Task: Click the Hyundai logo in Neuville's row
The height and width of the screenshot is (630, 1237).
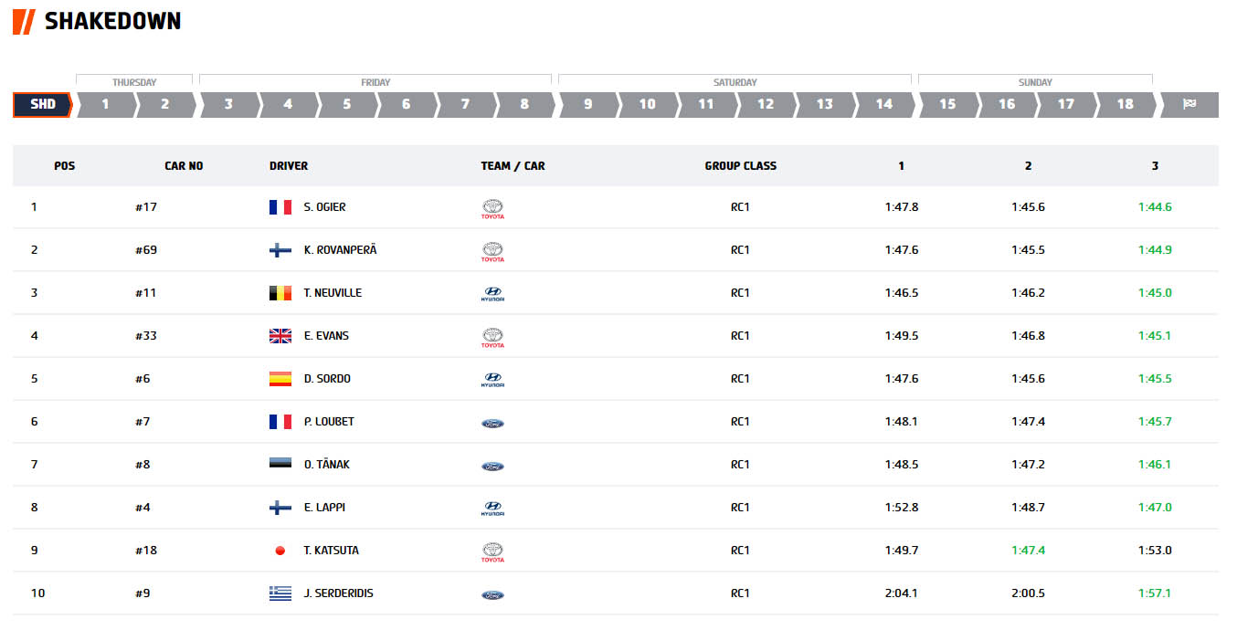Action: [492, 294]
